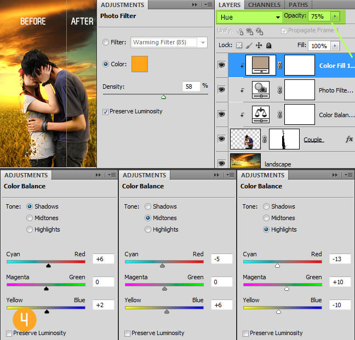This screenshot has height=340, width=355.
Task: Switch to the Paths tab
Action: (299, 5)
